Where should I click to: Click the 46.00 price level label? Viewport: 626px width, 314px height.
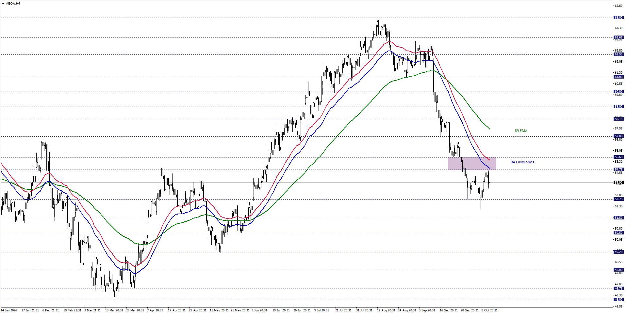tap(618, 300)
